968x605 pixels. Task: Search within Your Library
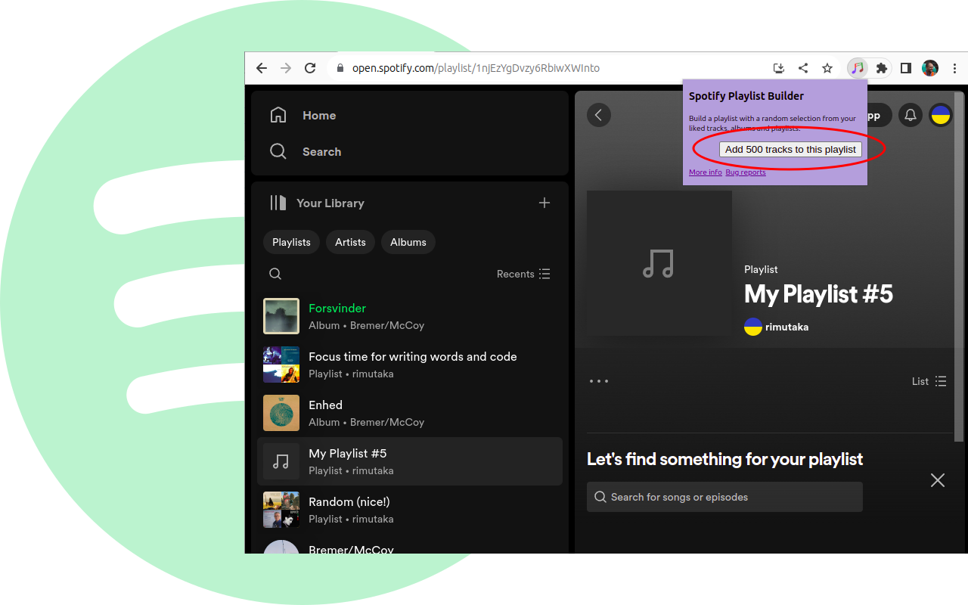(275, 274)
